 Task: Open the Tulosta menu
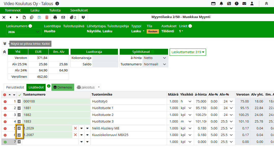click(x=55, y=10)
